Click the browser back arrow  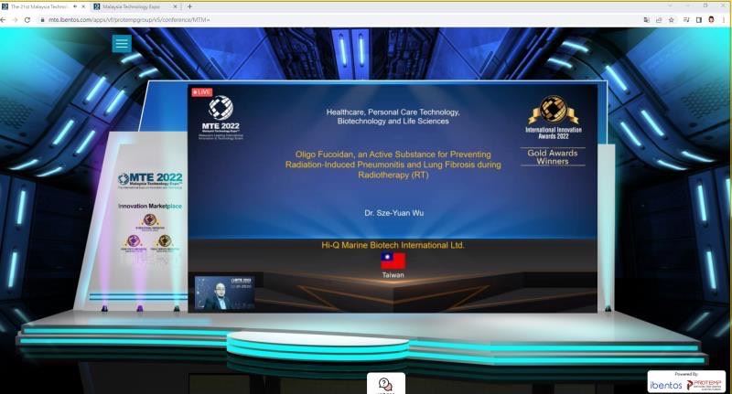(5, 19)
